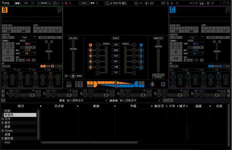Viewport: 232px width, 150px height.
Task: Select 快照 in the browser tree
Action: tap(7, 111)
